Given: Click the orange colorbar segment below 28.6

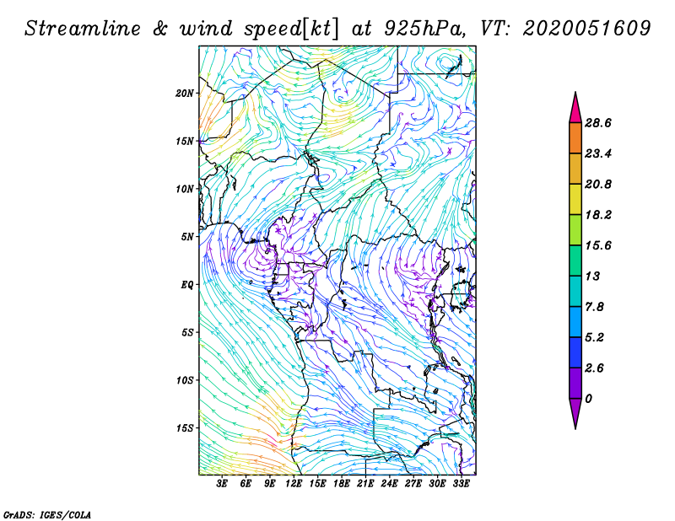Looking at the screenshot, I should pos(575,138).
